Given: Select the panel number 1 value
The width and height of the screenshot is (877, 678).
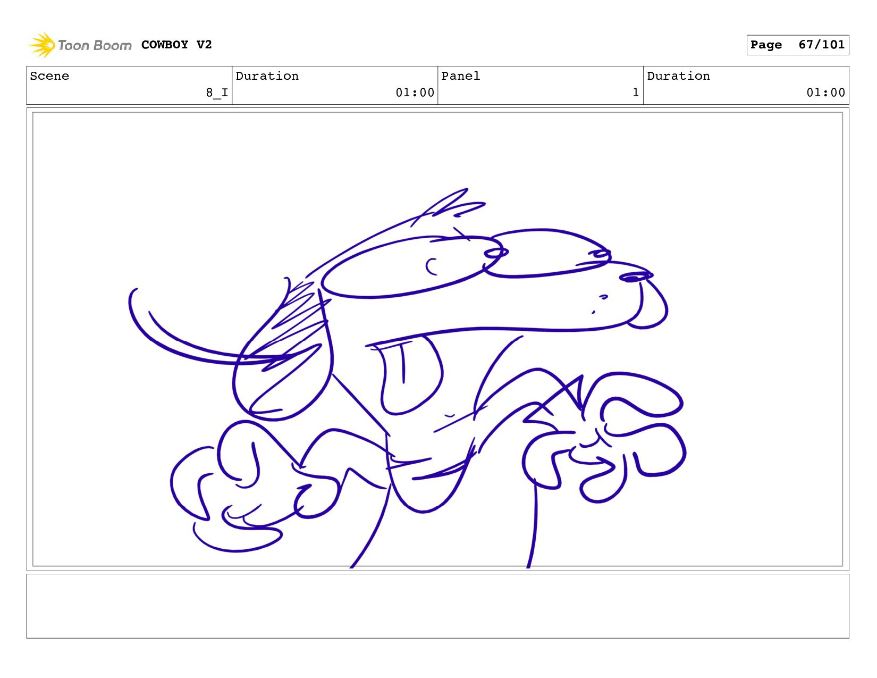Looking at the screenshot, I should 635,93.
